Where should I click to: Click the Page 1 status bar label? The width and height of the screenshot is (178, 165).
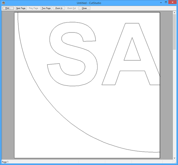coord(5,162)
